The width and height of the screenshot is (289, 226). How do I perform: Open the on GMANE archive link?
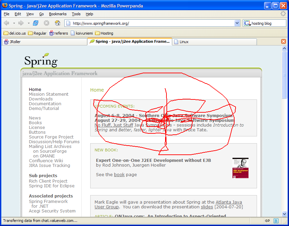[x=44, y=156]
